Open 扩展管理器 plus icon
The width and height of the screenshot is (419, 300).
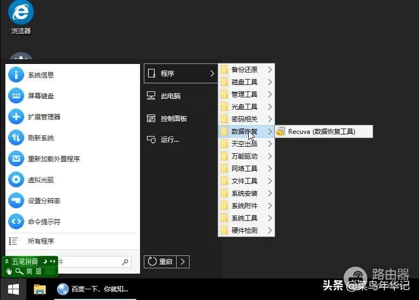point(16,117)
